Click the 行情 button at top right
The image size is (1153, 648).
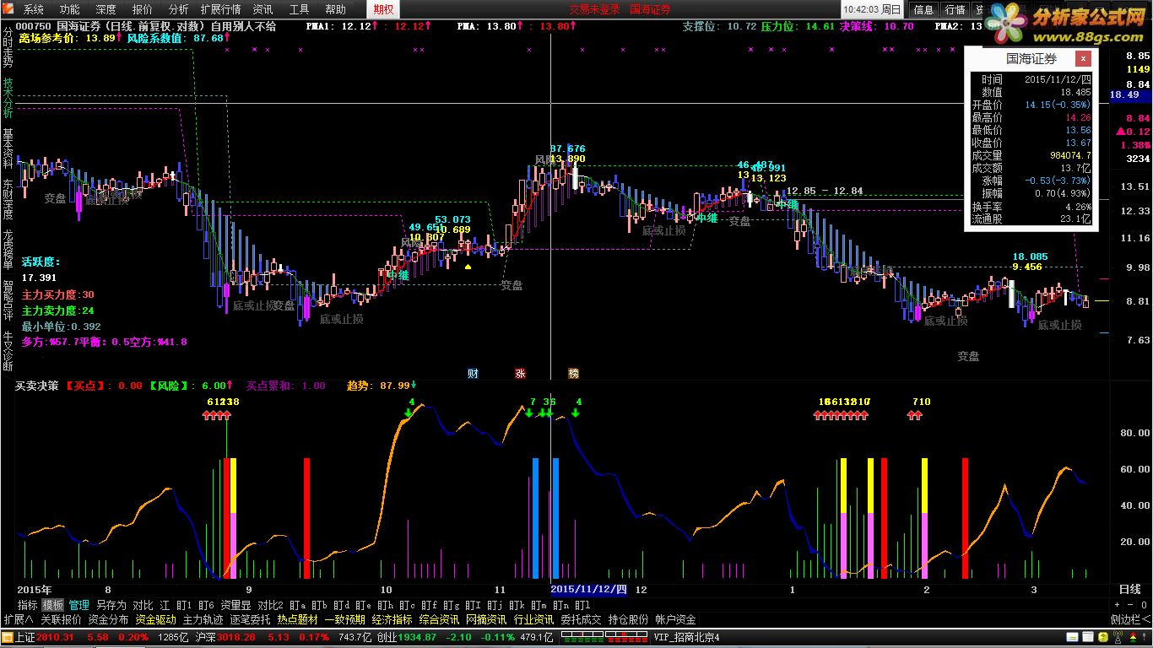click(955, 10)
